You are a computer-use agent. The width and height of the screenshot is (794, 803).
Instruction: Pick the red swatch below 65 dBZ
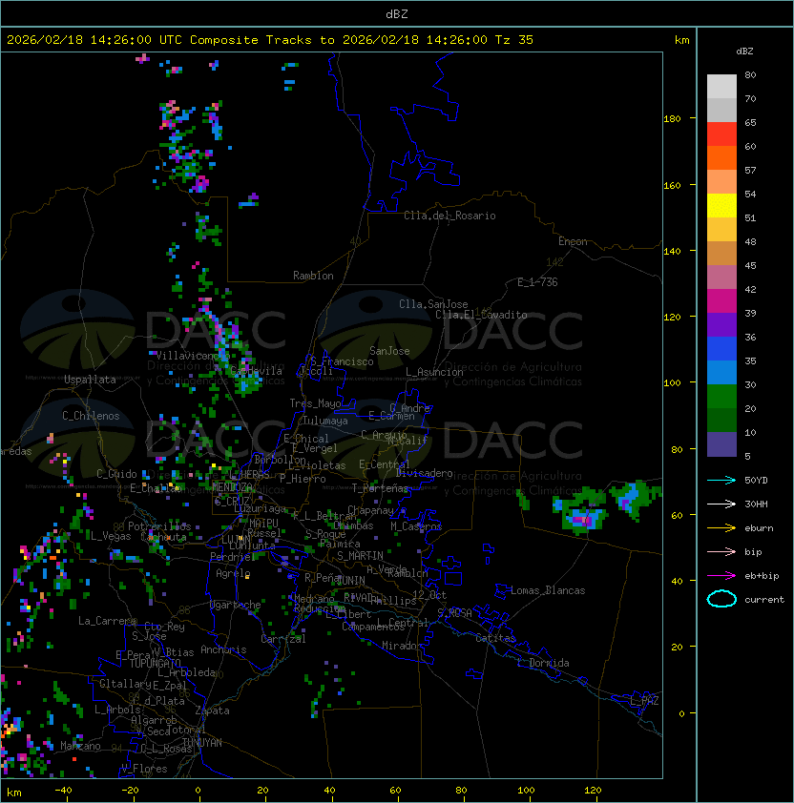tap(721, 134)
